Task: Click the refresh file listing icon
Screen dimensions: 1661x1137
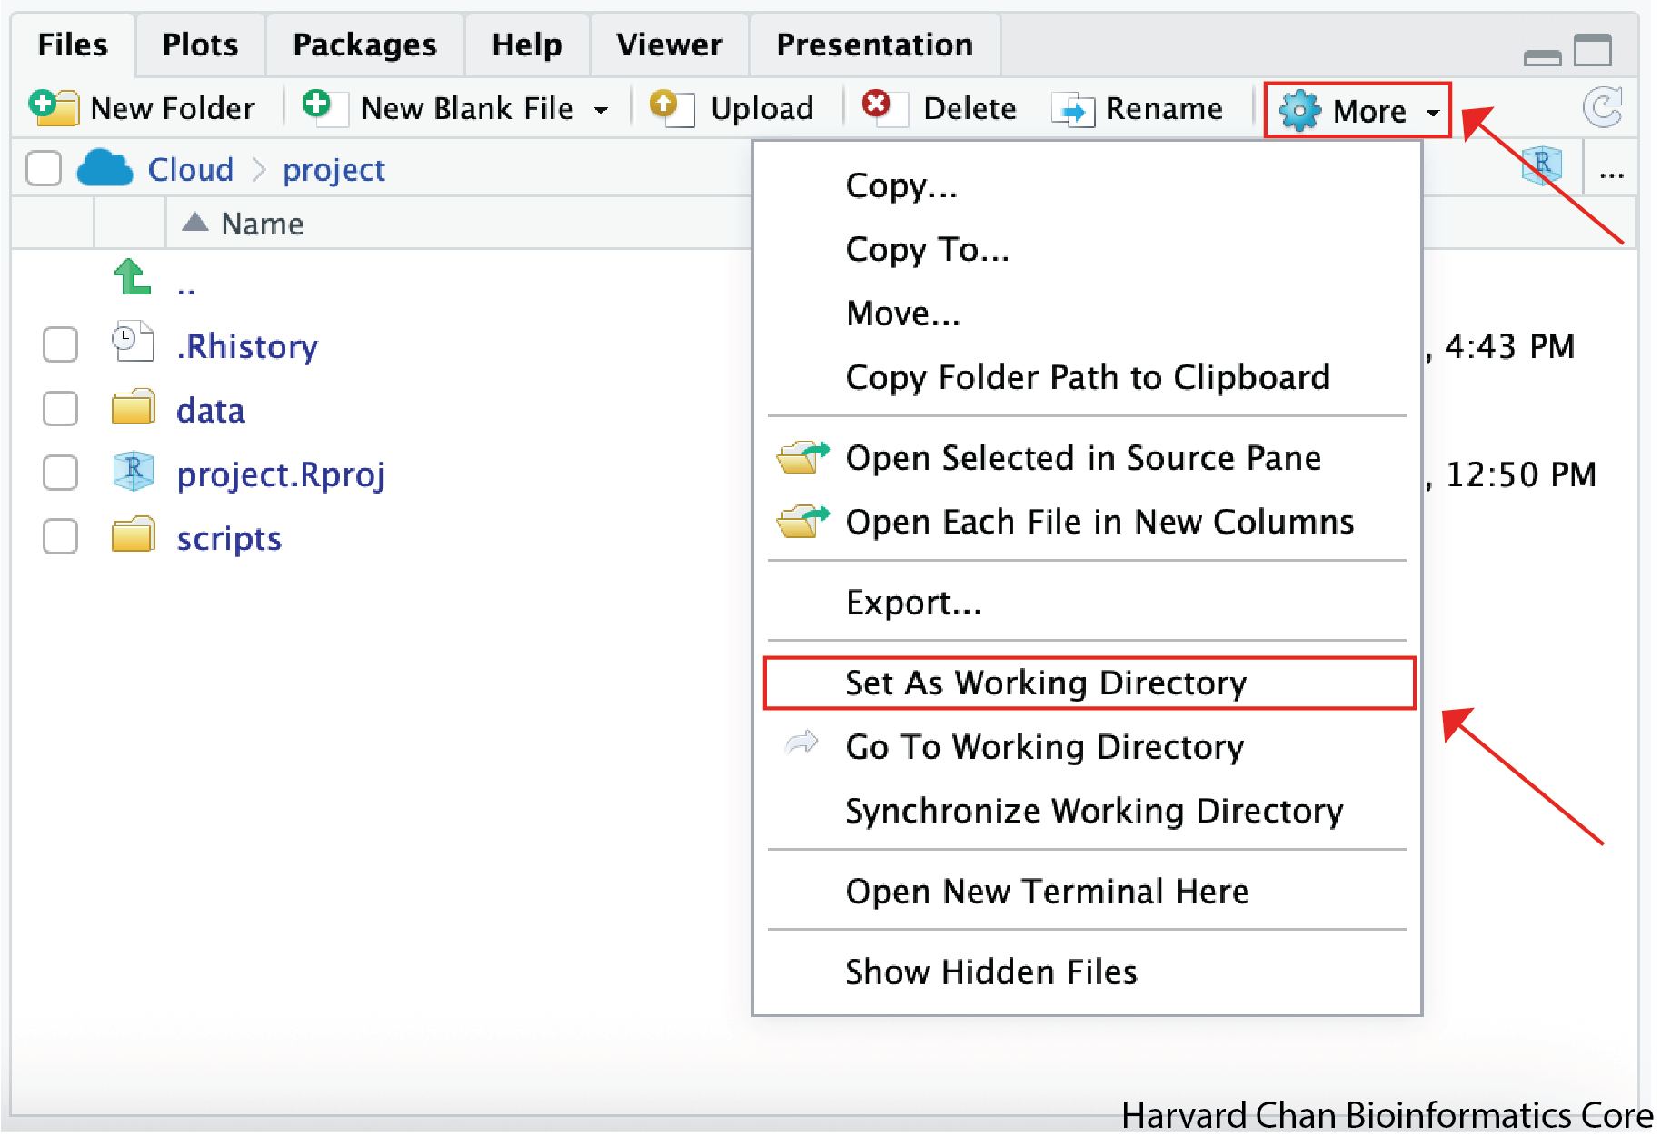Action: click(x=1602, y=107)
